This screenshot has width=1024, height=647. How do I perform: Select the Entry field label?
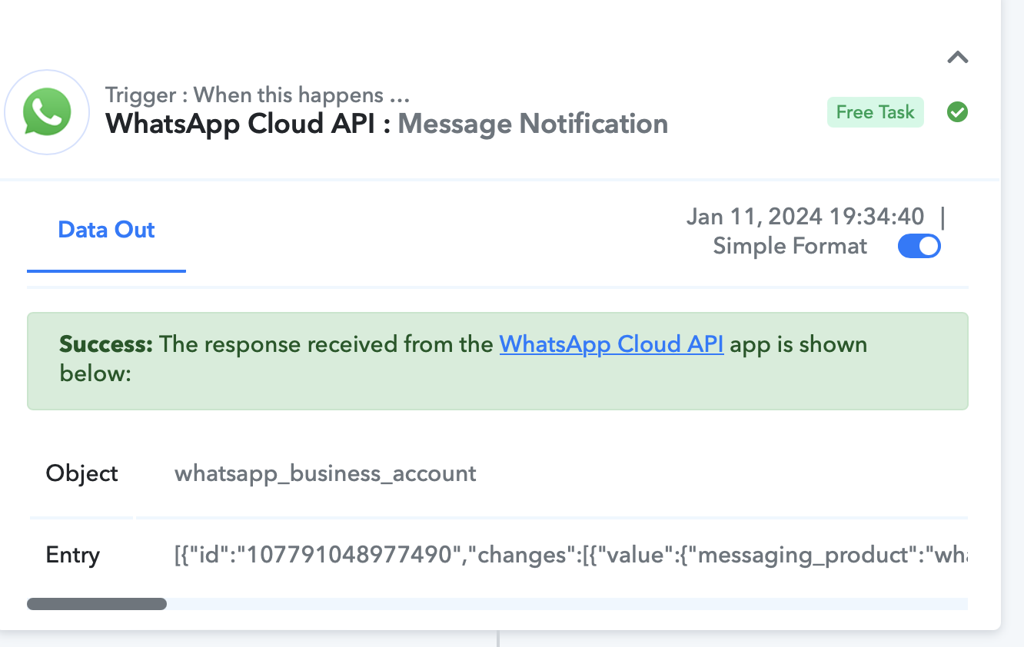[73, 555]
